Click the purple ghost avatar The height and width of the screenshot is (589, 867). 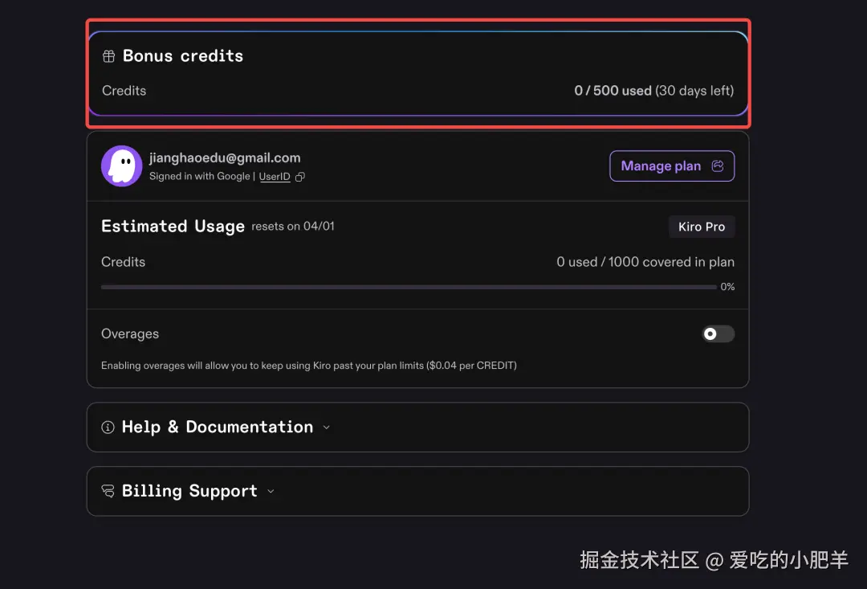[122, 166]
